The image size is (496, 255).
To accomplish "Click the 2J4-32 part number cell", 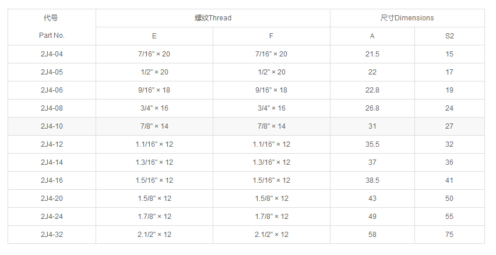I will (x=52, y=235).
